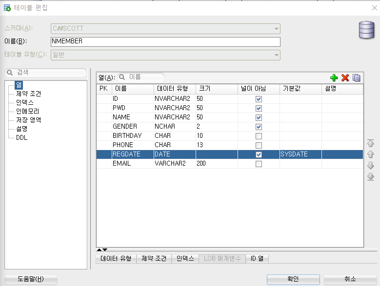Add a new column with the green plus

(334, 77)
